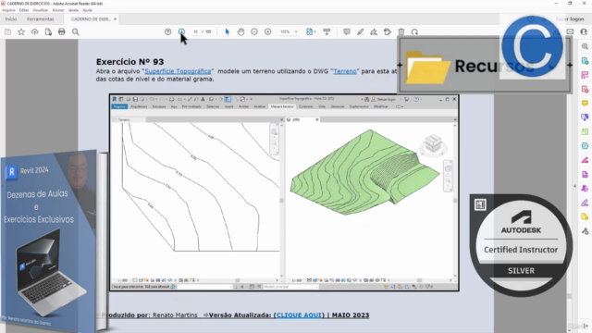
Task: Click the Revit screenshot image in the page
Action: 284,192
